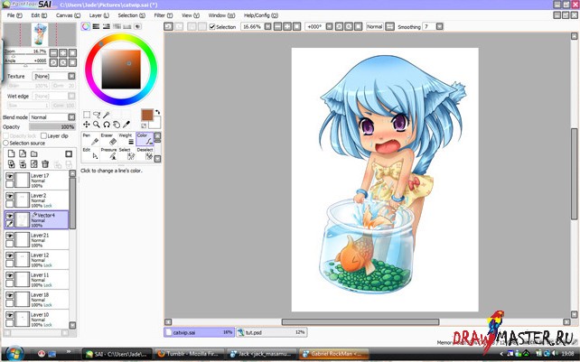Open the Filter menu
Screen dimensions: 580x362
tap(164, 15)
